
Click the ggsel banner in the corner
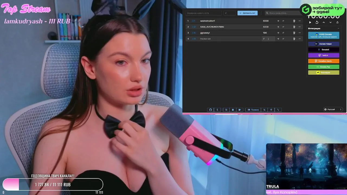(322, 10)
